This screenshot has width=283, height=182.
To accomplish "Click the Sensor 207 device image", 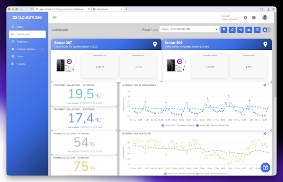I will point(66,65).
